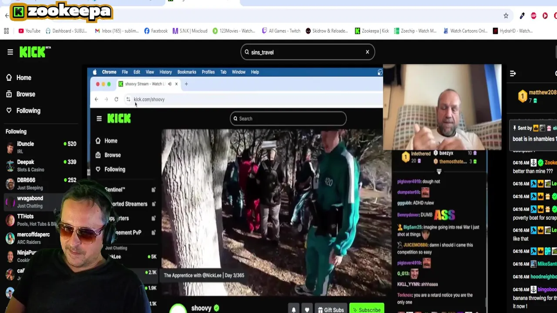Open the Help menu in the Mac menu bar
Viewport: 557px width, 313px height.
pyautogui.click(x=255, y=72)
